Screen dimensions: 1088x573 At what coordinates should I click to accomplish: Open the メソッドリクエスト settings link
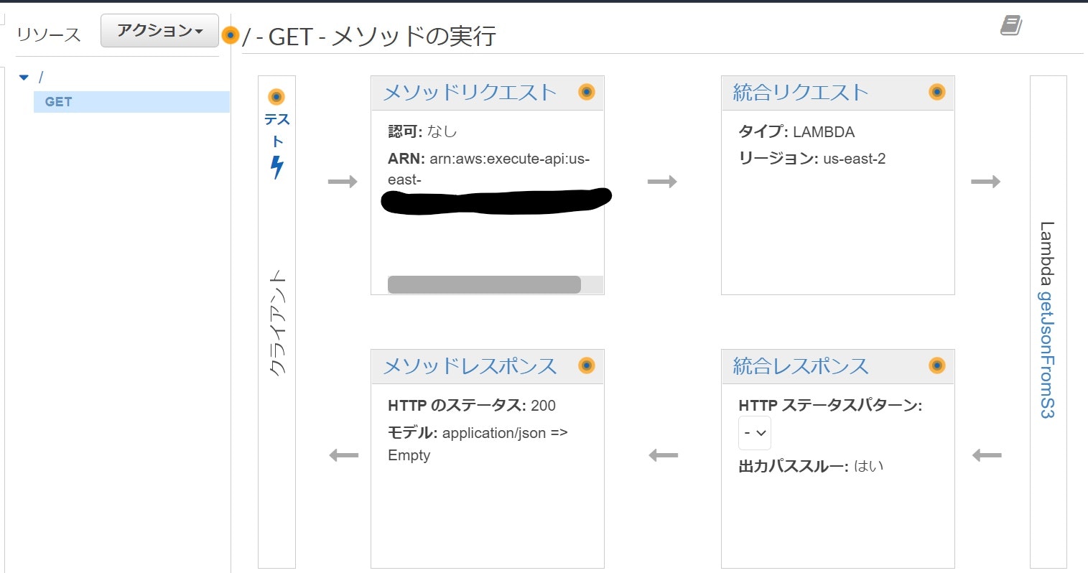click(x=470, y=92)
